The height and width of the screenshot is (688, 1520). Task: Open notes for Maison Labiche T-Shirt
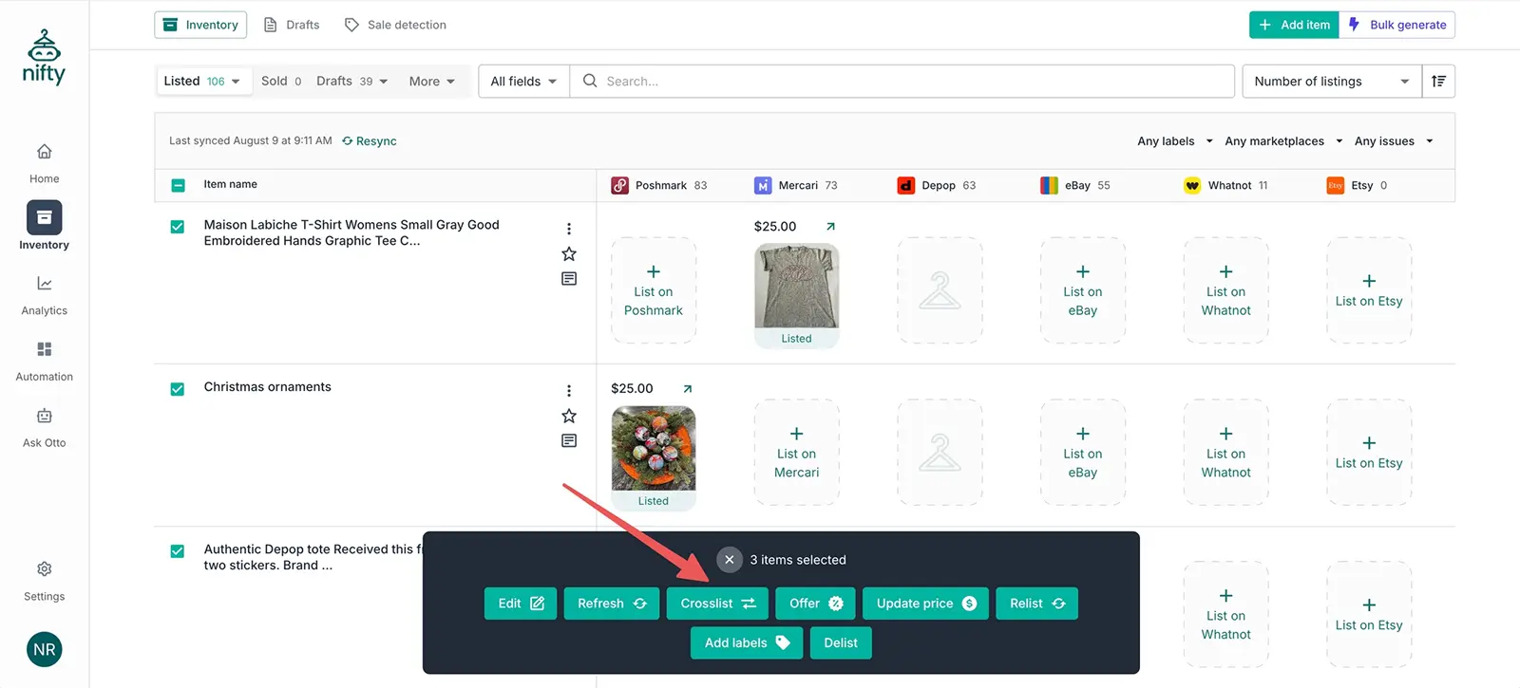569,279
